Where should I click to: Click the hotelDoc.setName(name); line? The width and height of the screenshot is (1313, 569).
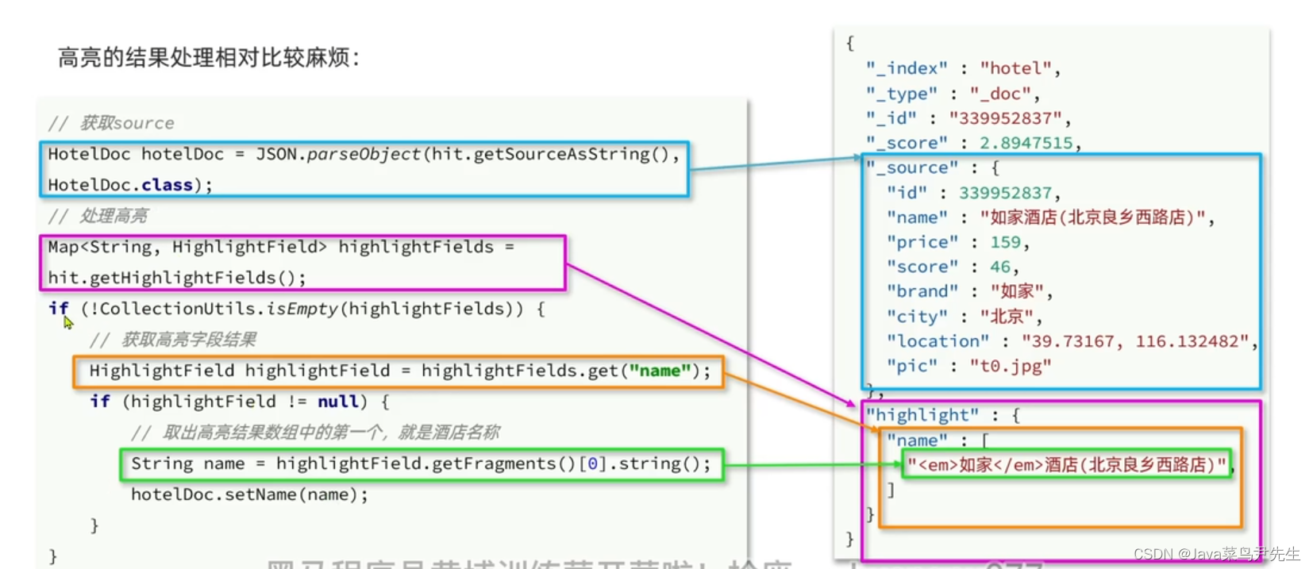250,494
